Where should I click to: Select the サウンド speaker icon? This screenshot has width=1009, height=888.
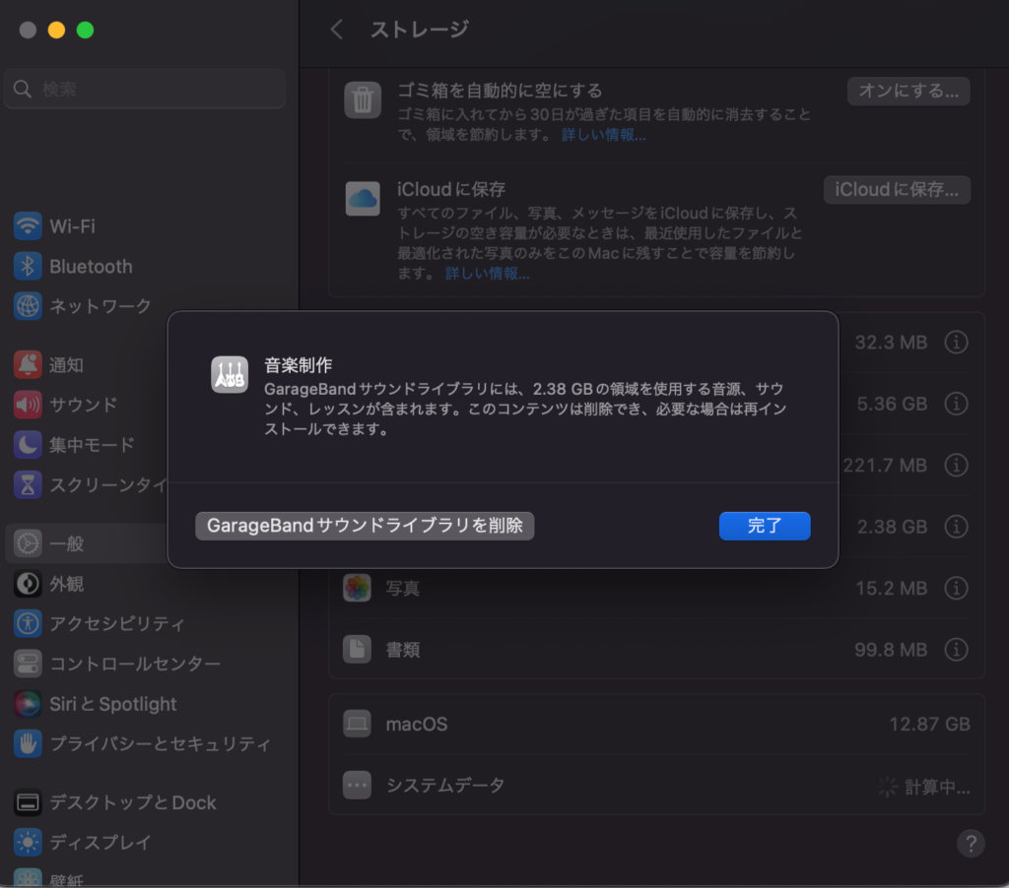28,405
